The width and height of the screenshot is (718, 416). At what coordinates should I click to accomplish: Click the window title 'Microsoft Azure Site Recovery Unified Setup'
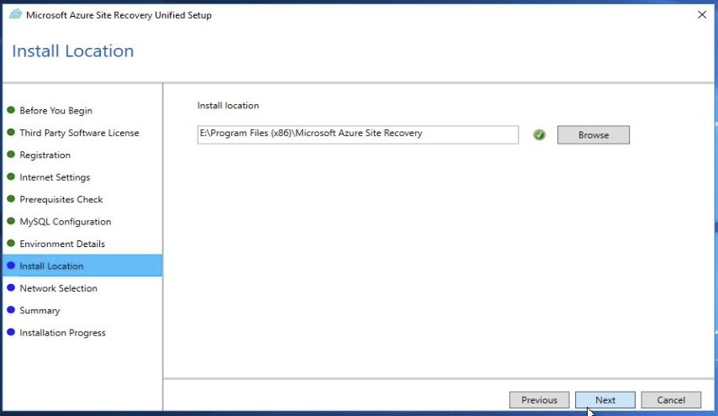click(x=119, y=15)
